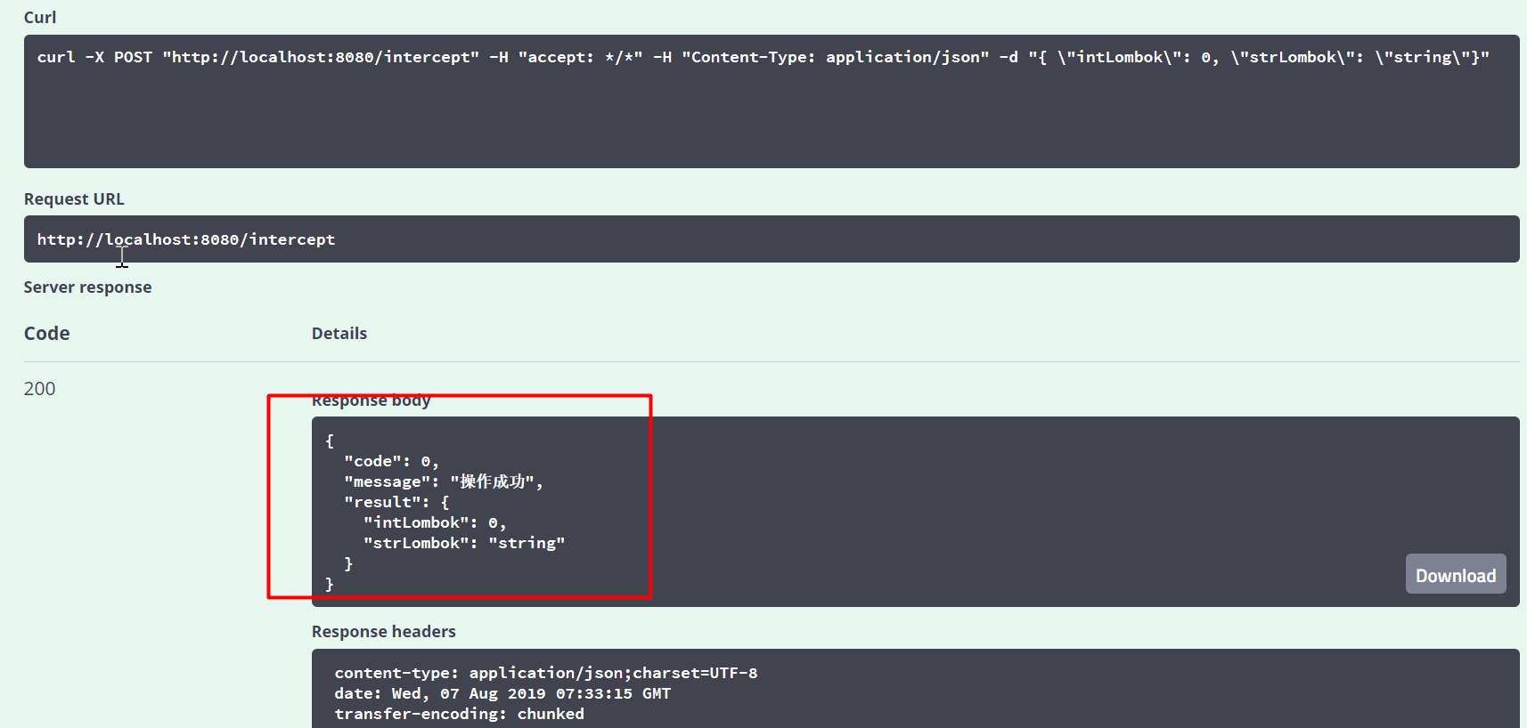1527x728 pixels.
Task: Select the curl command text block
Action: point(772,101)
